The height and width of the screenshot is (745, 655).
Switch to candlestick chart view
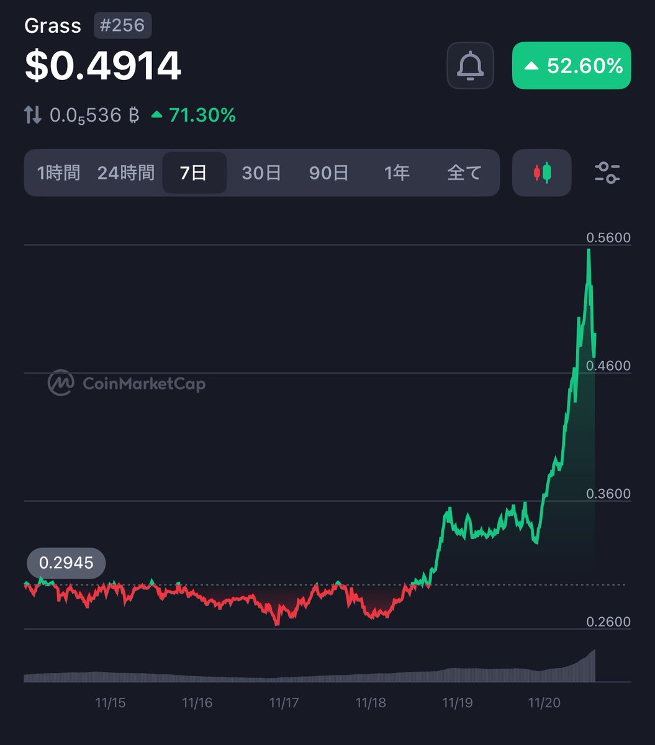pos(541,173)
